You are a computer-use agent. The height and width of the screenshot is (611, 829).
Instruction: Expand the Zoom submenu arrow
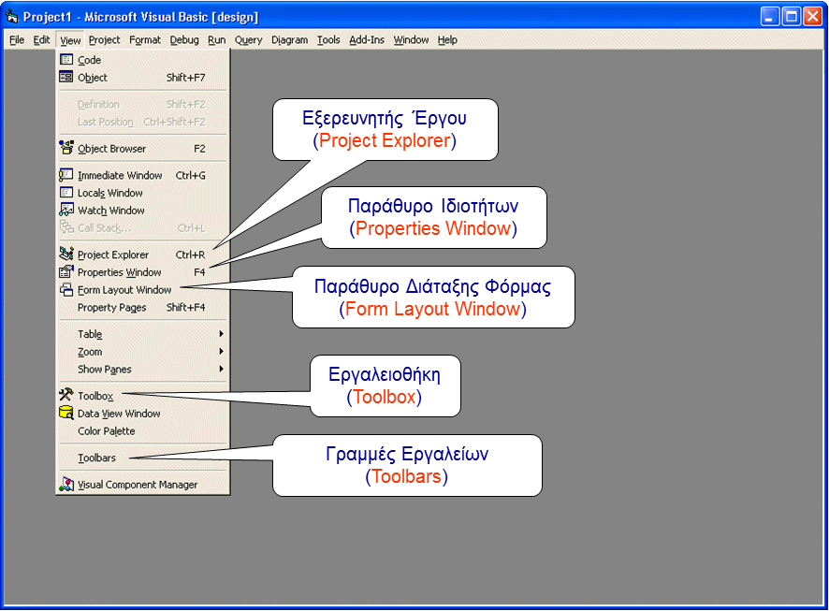tap(221, 352)
